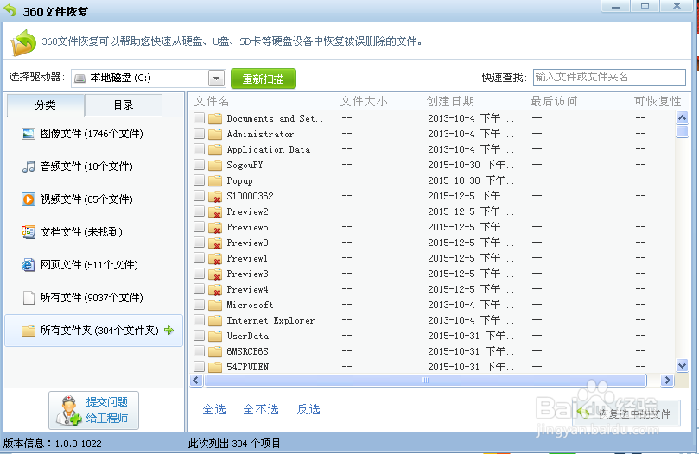
Task: Select the S10000362 checkbox
Action: pos(200,196)
